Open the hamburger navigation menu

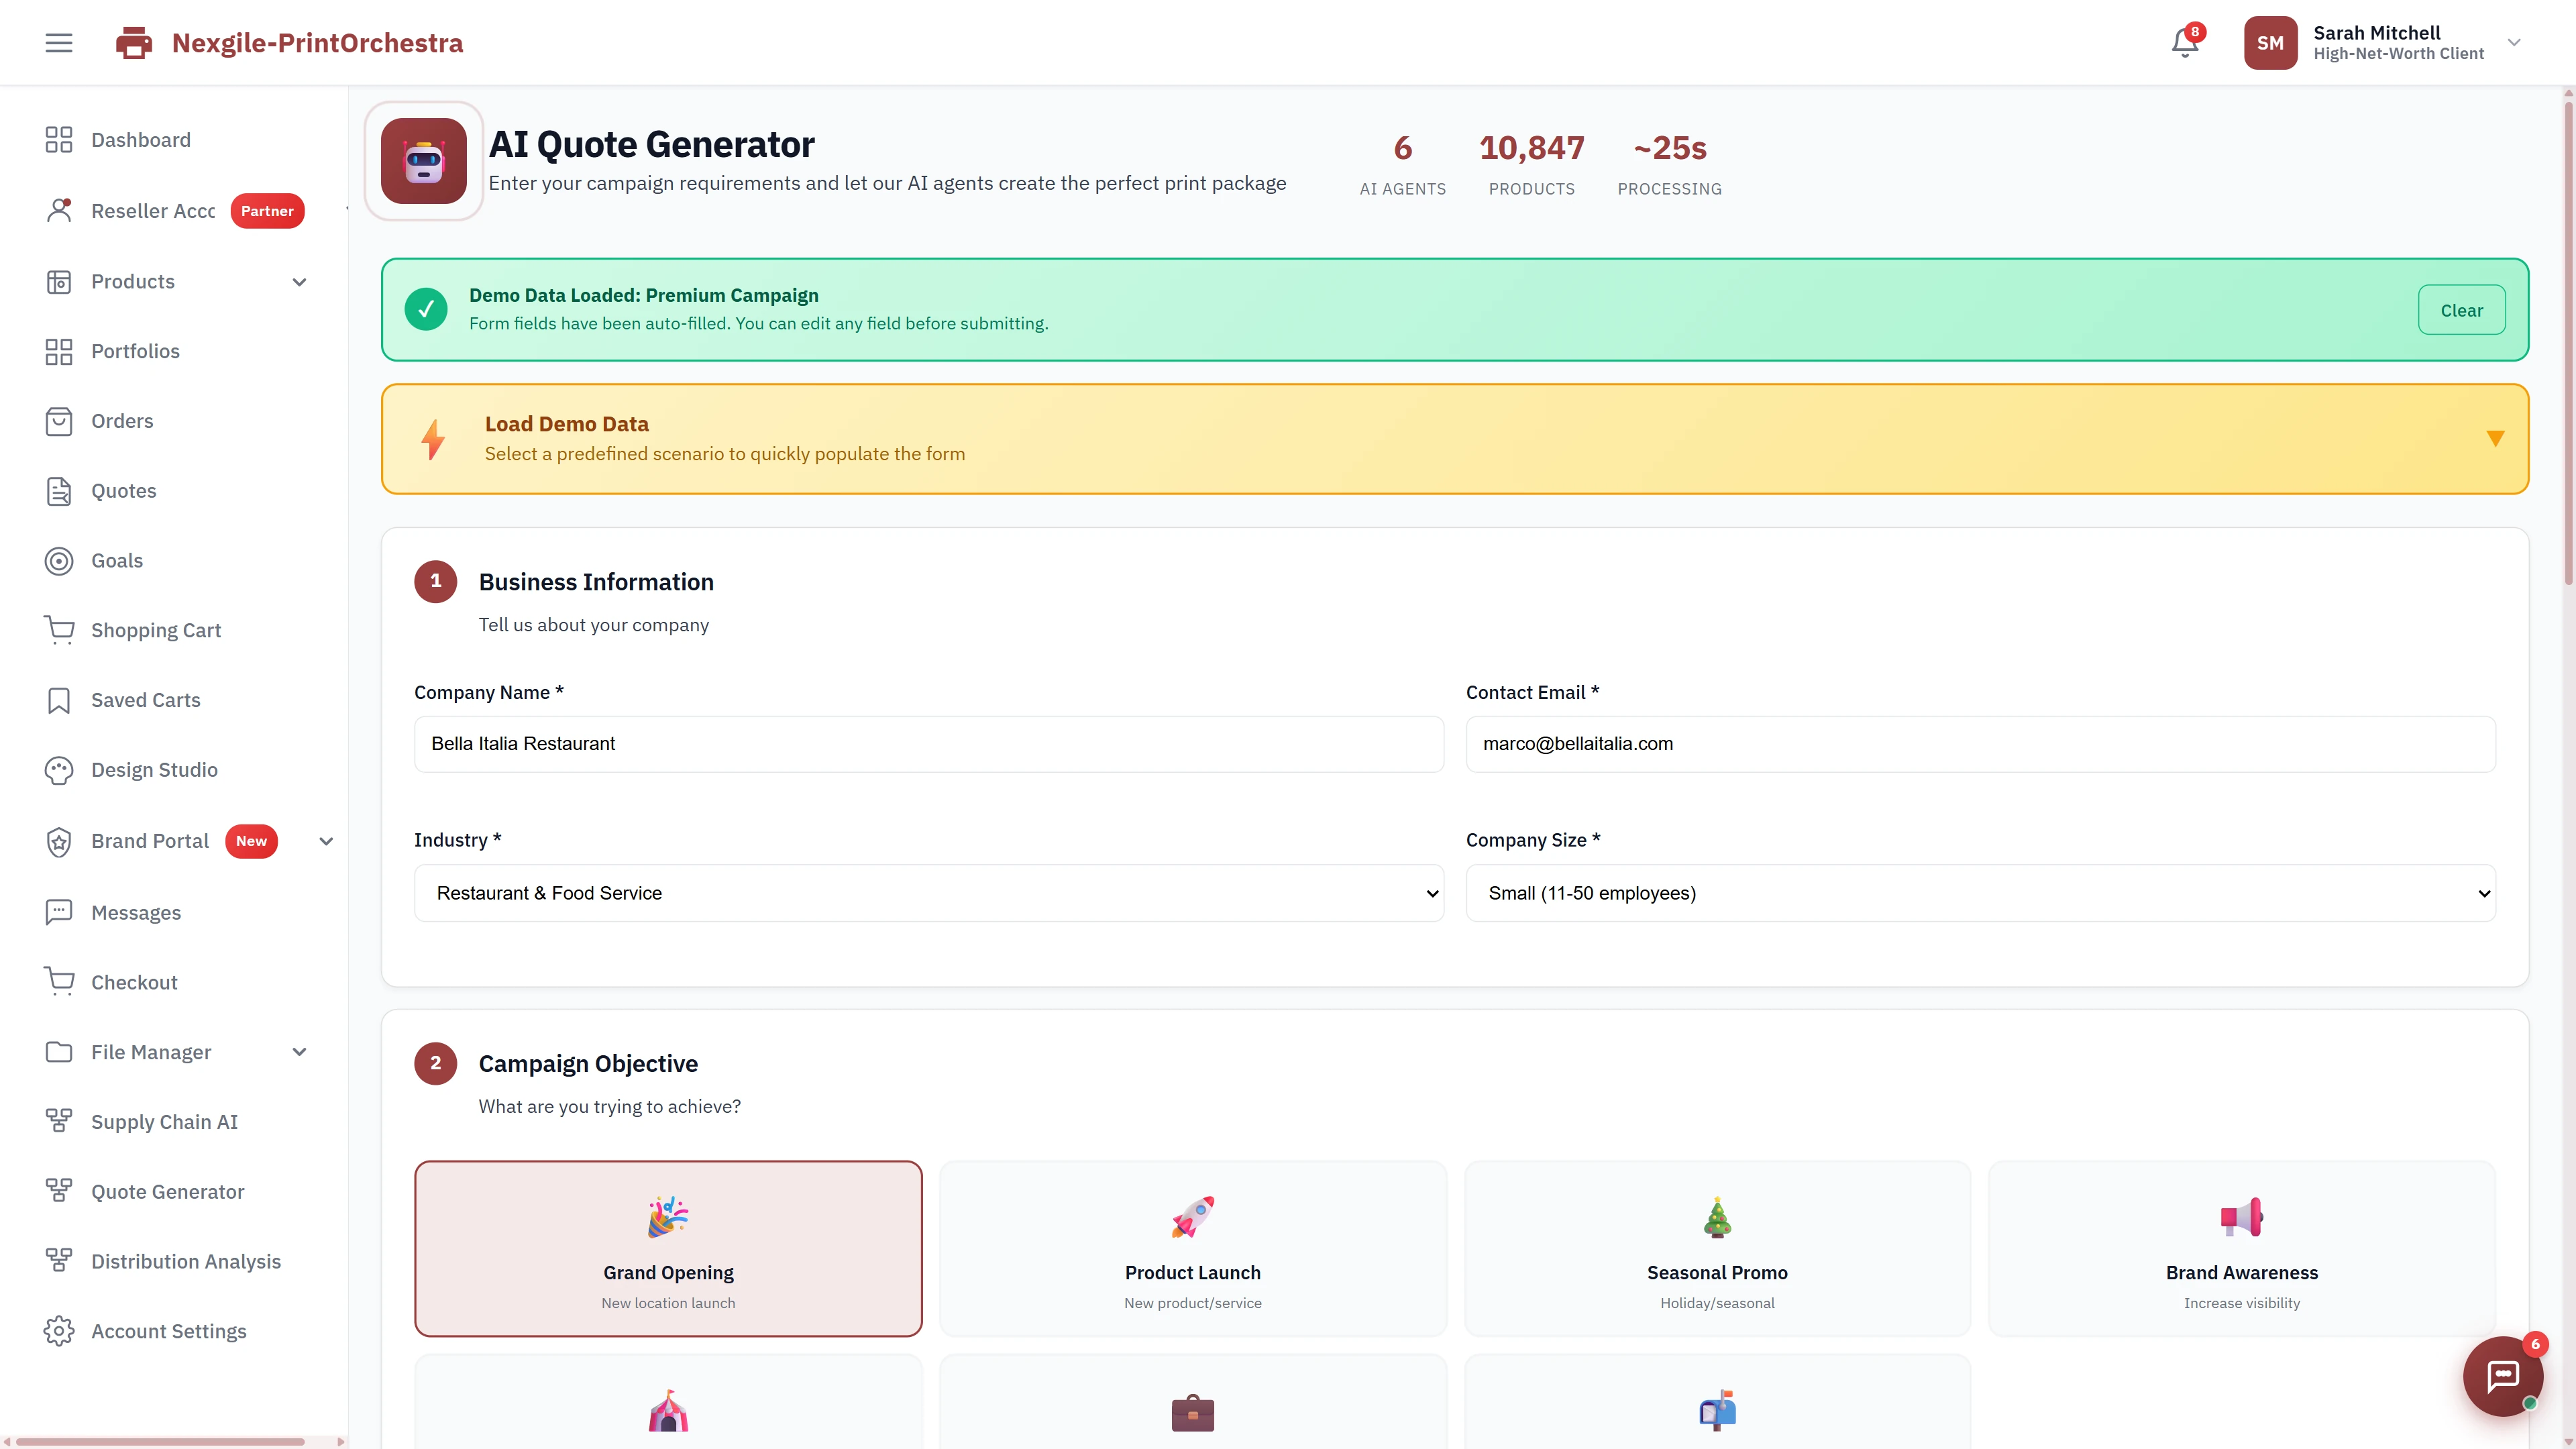tap(58, 42)
